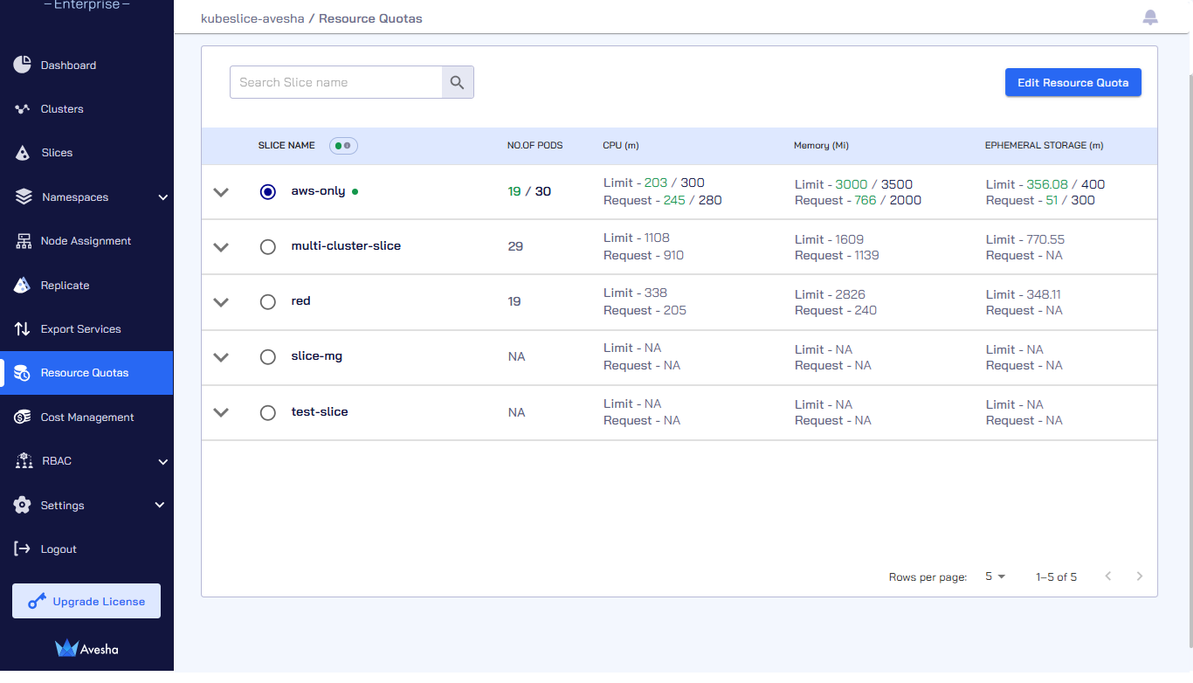Click the multi-cluster-slice name text
Screen dimensions: 1193x683
click(346, 246)
